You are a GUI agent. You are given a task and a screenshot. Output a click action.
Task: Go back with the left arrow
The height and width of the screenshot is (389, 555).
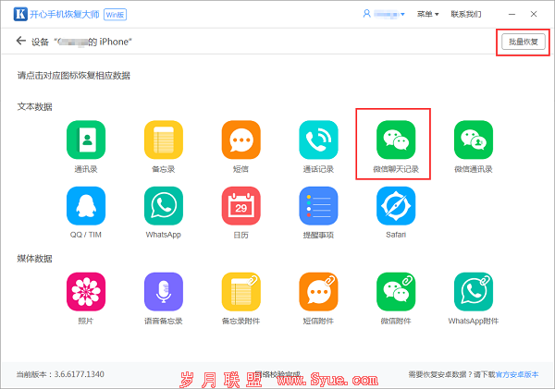(21, 41)
